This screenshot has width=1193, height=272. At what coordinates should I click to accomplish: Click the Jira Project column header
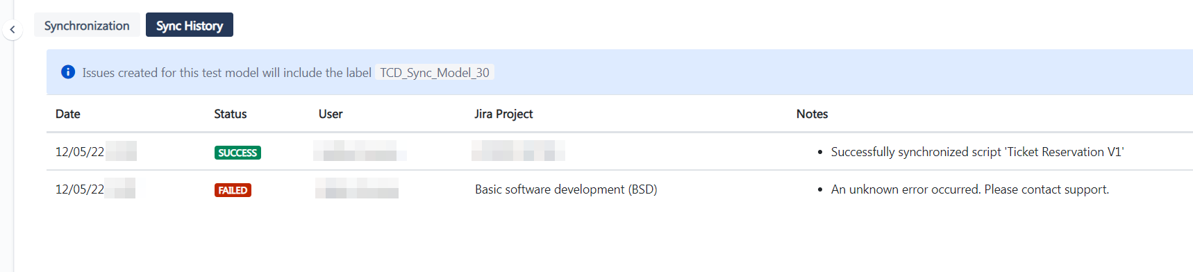(503, 114)
